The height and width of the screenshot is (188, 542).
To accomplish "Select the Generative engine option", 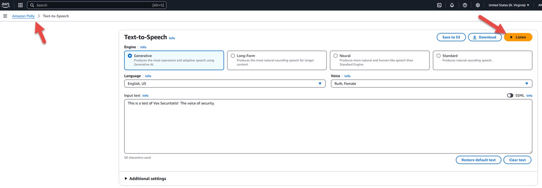I will 174,60.
